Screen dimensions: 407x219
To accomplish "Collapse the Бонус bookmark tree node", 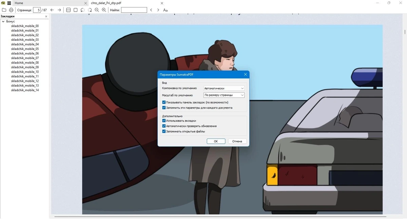I will [3, 21].
